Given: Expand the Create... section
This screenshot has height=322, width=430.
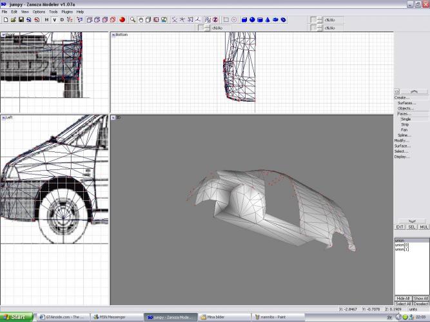Looking at the screenshot, I should pyautogui.click(x=402, y=98).
